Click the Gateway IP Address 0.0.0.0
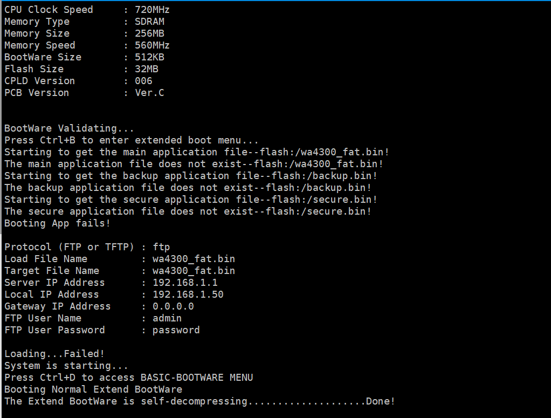 click(x=173, y=306)
